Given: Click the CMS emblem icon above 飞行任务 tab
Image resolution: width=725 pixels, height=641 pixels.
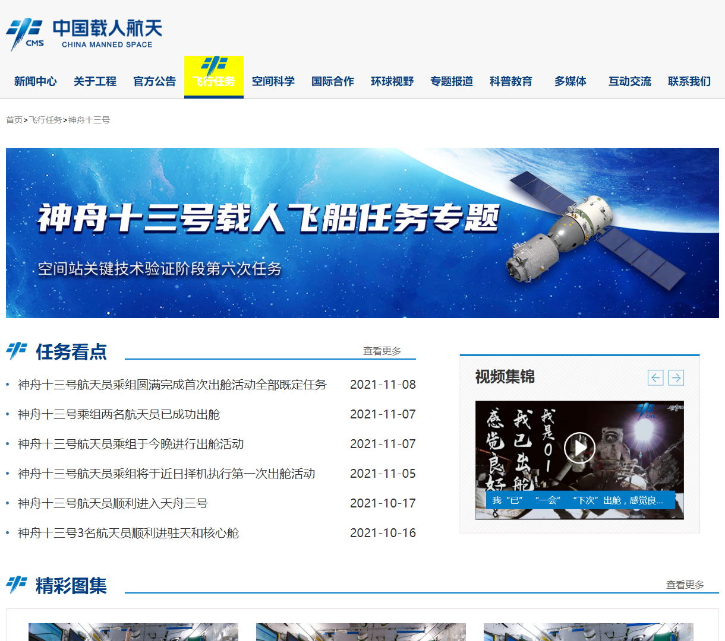Looking at the screenshot, I should tap(215, 62).
